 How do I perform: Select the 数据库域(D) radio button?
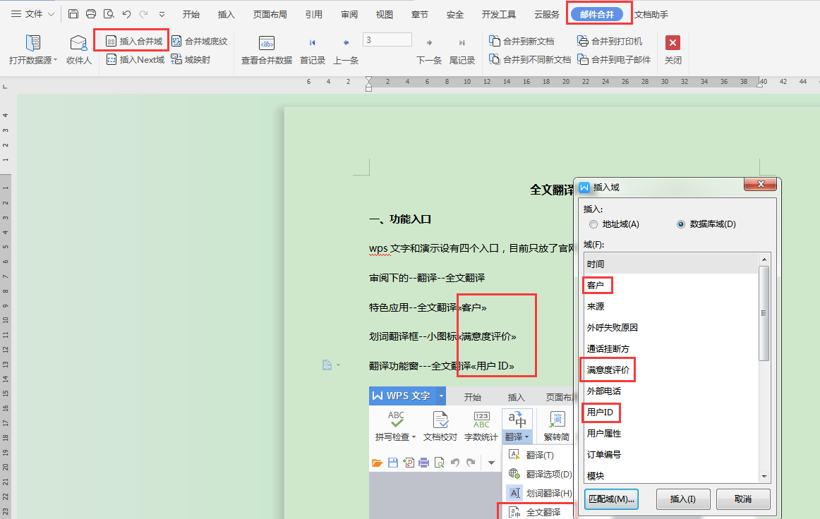pyautogui.click(x=706, y=224)
